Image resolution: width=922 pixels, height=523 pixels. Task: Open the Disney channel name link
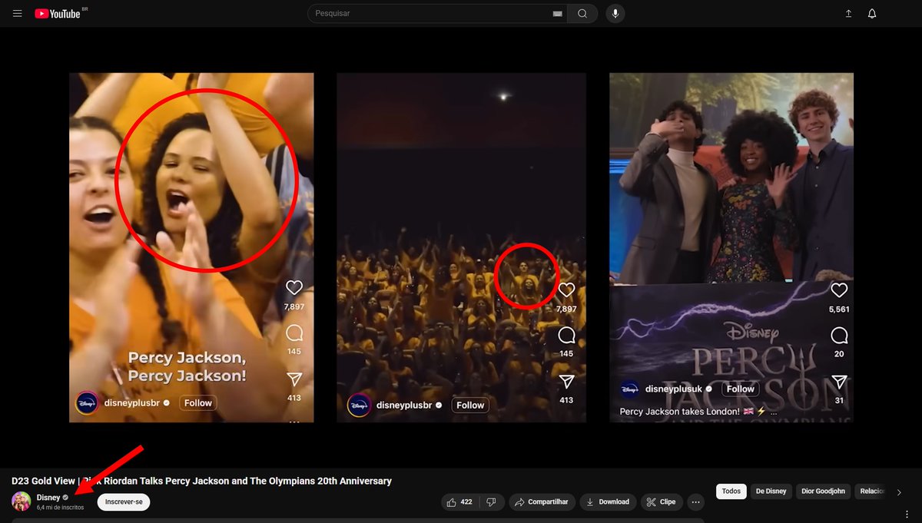pyautogui.click(x=48, y=498)
